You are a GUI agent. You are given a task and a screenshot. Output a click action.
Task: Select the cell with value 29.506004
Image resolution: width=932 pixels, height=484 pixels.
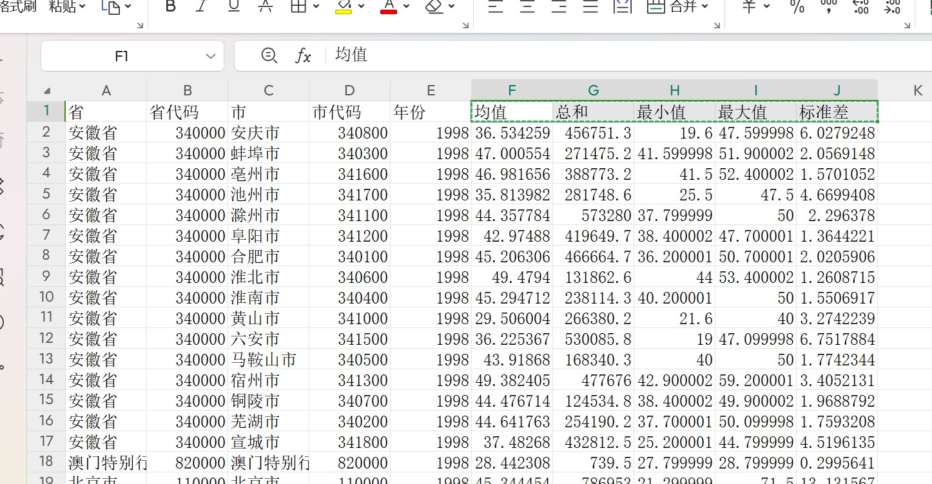[x=512, y=318]
